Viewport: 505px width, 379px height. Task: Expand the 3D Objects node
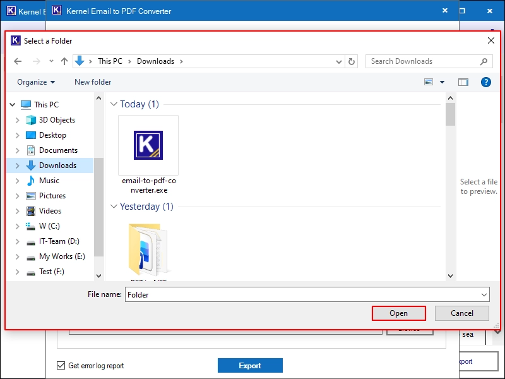(18, 120)
